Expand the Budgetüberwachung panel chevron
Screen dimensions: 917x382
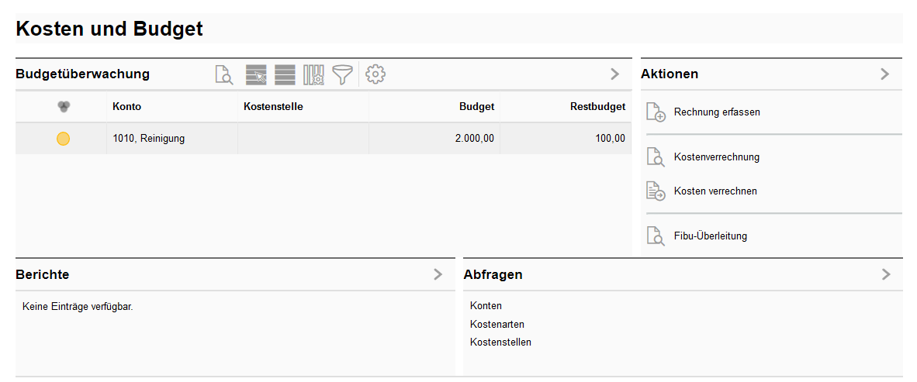(614, 74)
